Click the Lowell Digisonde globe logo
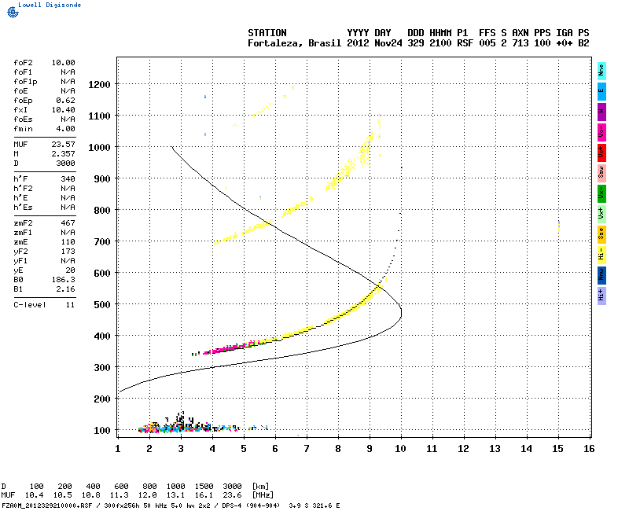629x511 pixels. coord(13,12)
